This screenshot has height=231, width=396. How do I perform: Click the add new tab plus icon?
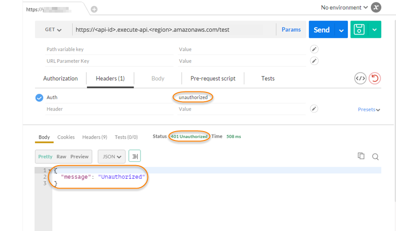pos(94,9)
